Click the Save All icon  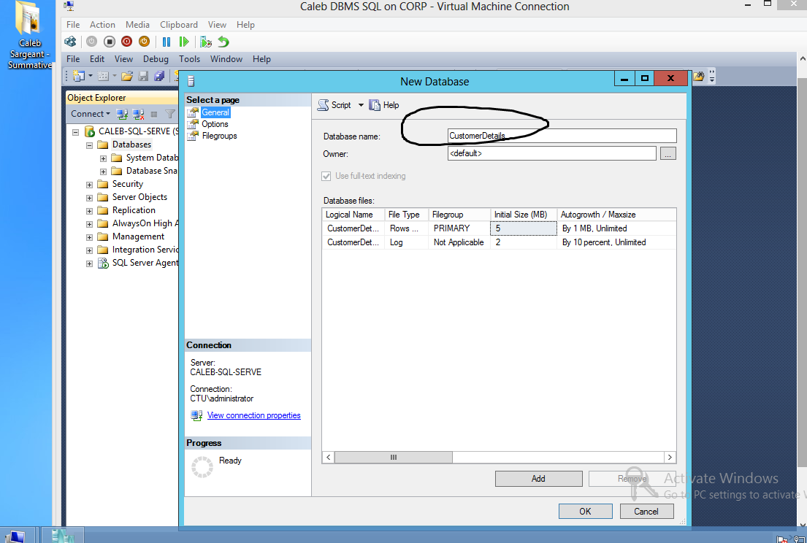pyautogui.click(x=159, y=76)
